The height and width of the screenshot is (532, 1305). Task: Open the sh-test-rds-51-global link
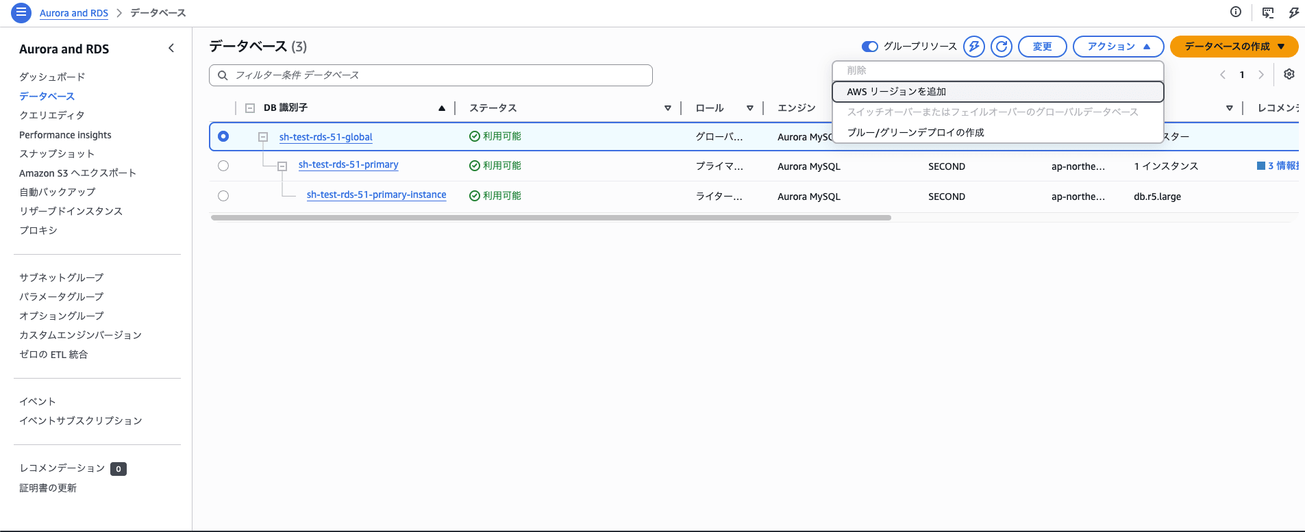325,137
